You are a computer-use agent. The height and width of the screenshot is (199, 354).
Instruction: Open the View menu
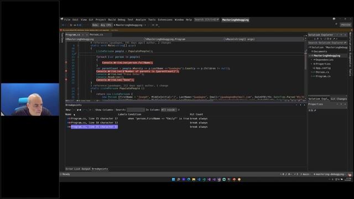pos(84,20)
